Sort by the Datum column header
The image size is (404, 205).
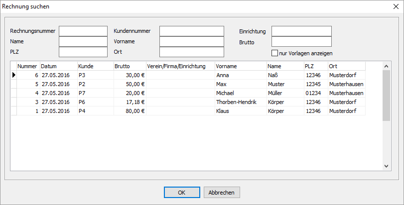pyautogui.click(x=58, y=66)
